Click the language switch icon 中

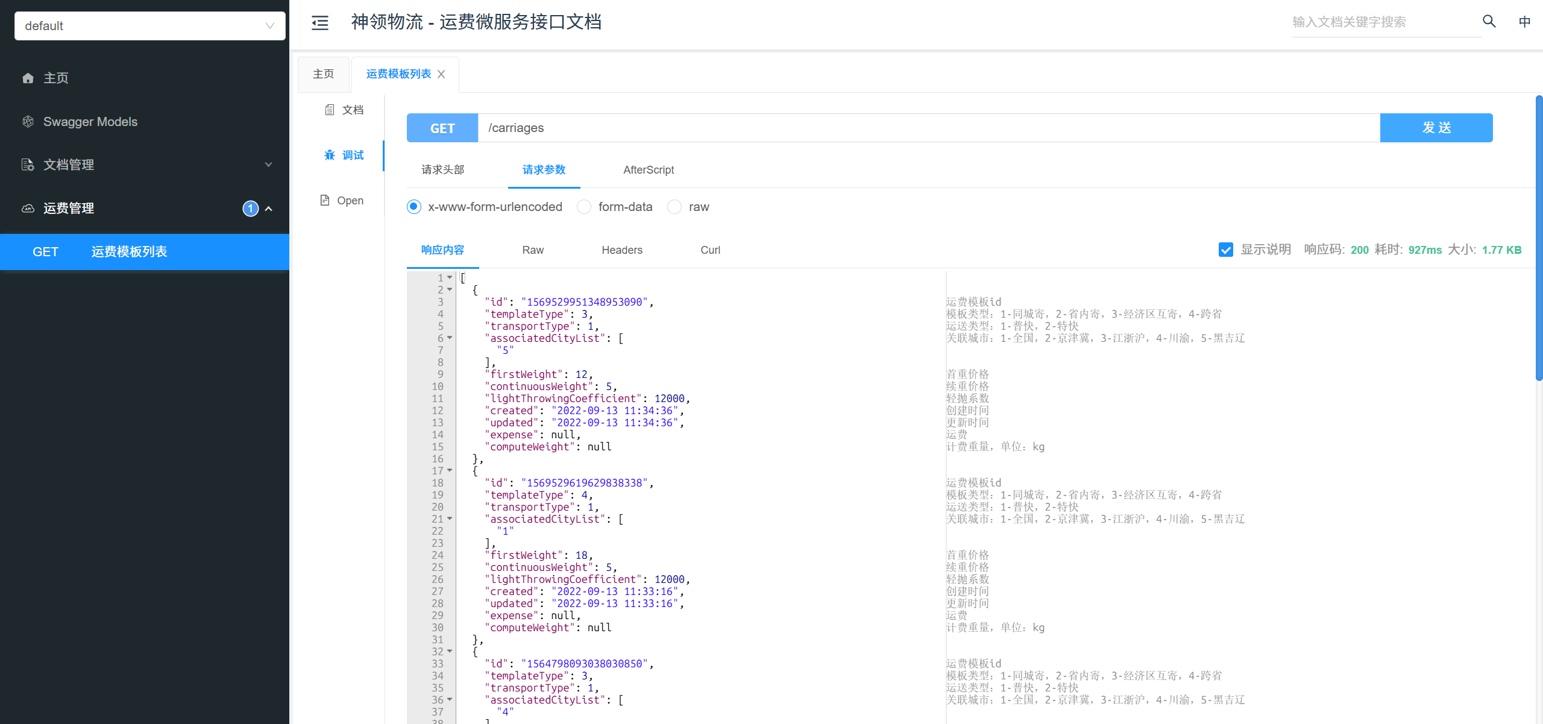click(1524, 22)
